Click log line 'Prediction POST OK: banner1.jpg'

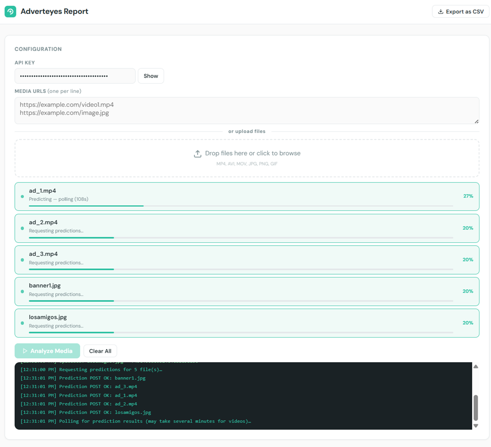click(x=83, y=378)
